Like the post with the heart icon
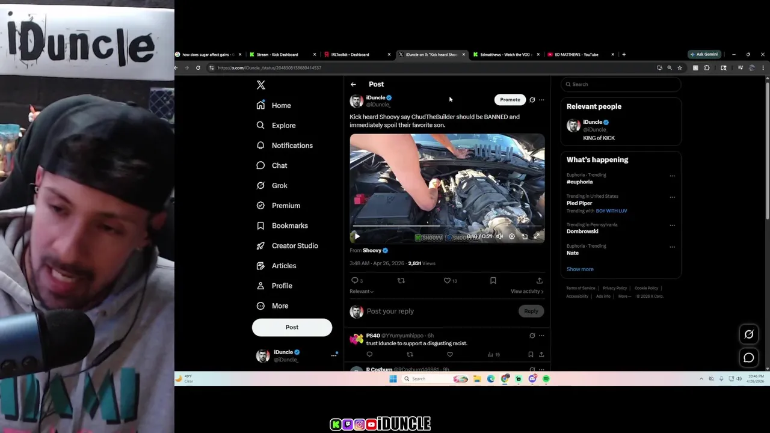The width and height of the screenshot is (770, 433). (447, 280)
